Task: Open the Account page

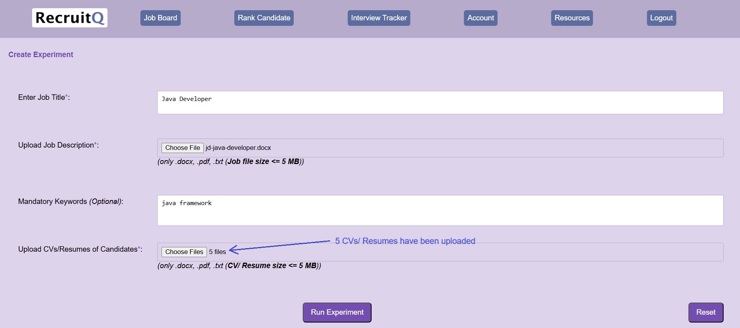Action: tap(480, 18)
